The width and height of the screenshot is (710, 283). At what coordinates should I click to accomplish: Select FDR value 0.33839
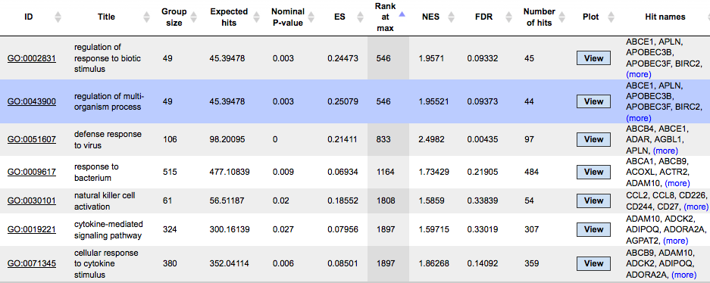(483, 201)
